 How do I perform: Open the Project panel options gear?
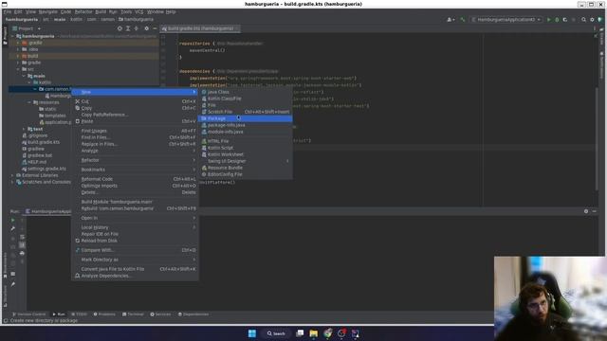(x=146, y=28)
